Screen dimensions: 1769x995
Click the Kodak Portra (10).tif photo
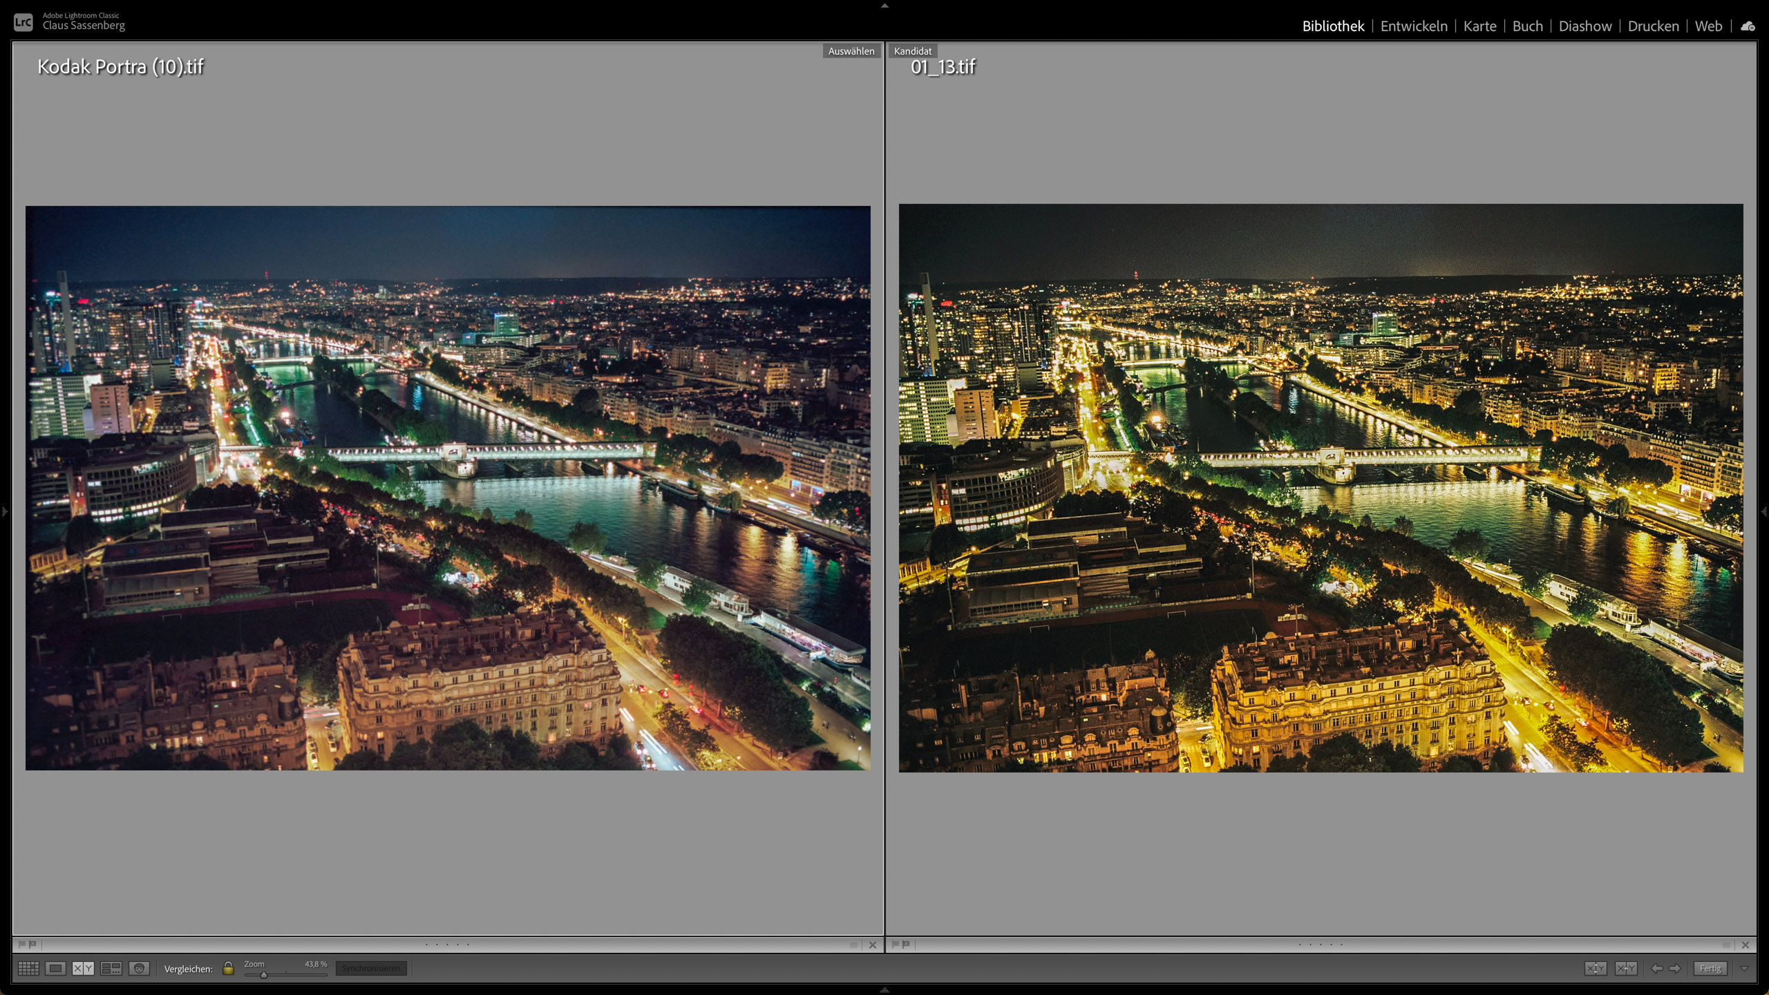click(x=448, y=488)
